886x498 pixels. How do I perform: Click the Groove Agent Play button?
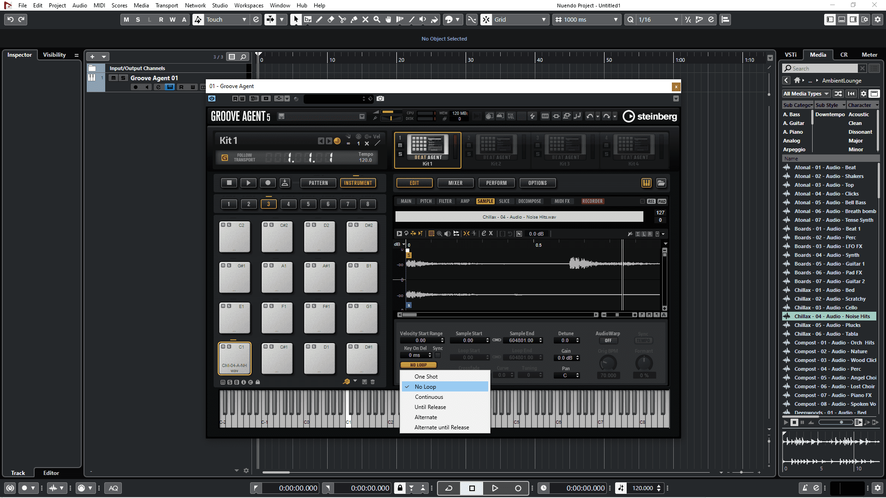click(248, 183)
